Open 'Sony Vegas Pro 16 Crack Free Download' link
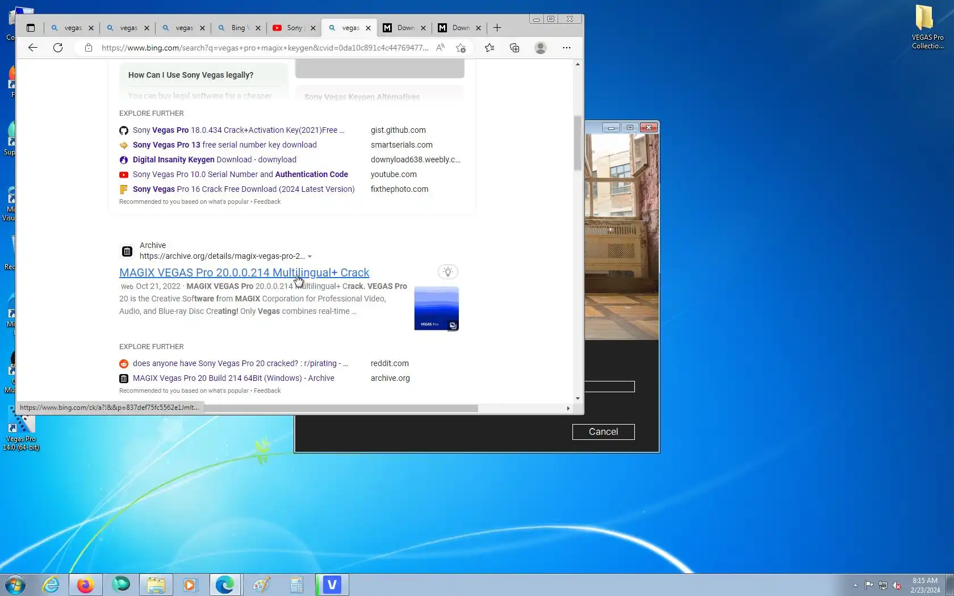954x596 pixels. pos(244,189)
